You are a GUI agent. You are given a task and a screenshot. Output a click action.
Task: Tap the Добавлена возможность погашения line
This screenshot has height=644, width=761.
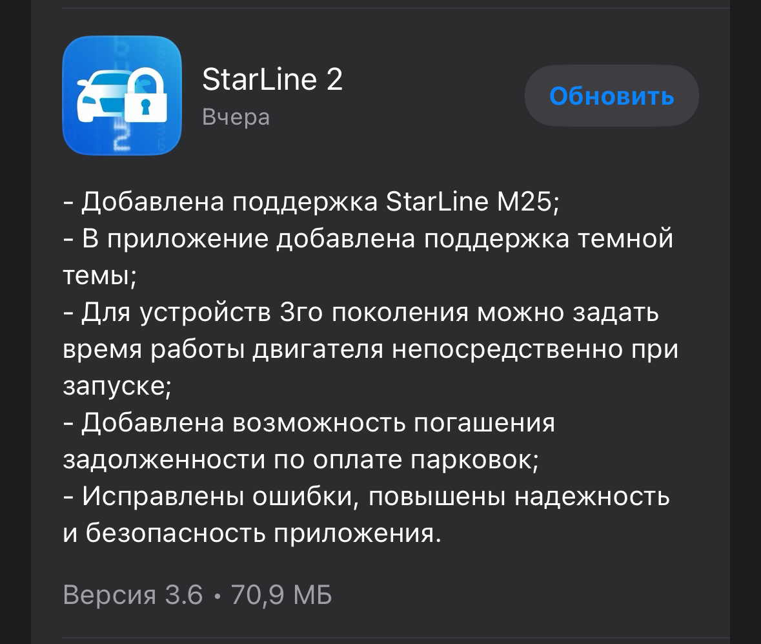(x=309, y=422)
